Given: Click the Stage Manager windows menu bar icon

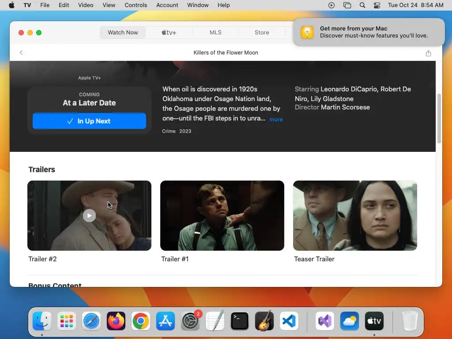Looking at the screenshot, I should [347, 5].
